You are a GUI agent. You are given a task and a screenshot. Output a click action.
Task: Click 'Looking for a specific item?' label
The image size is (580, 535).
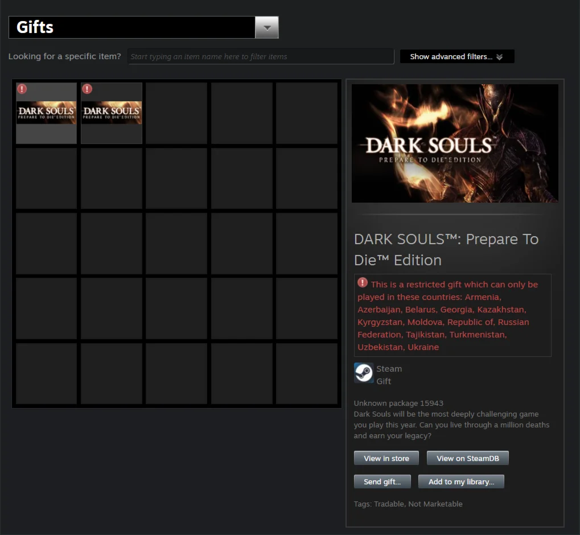pos(65,56)
